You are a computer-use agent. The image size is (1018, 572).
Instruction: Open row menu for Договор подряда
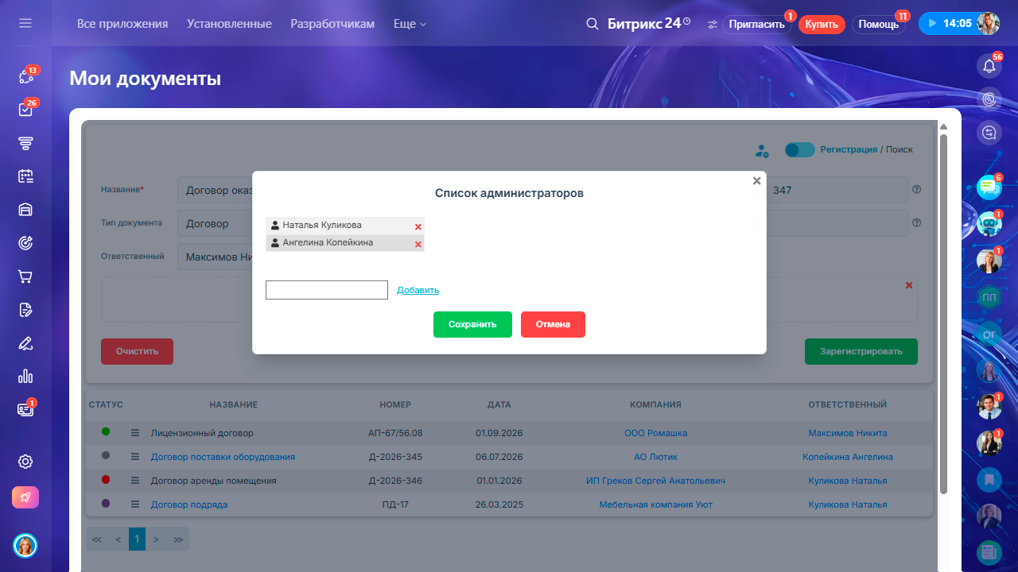pyautogui.click(x=135, y=504)
